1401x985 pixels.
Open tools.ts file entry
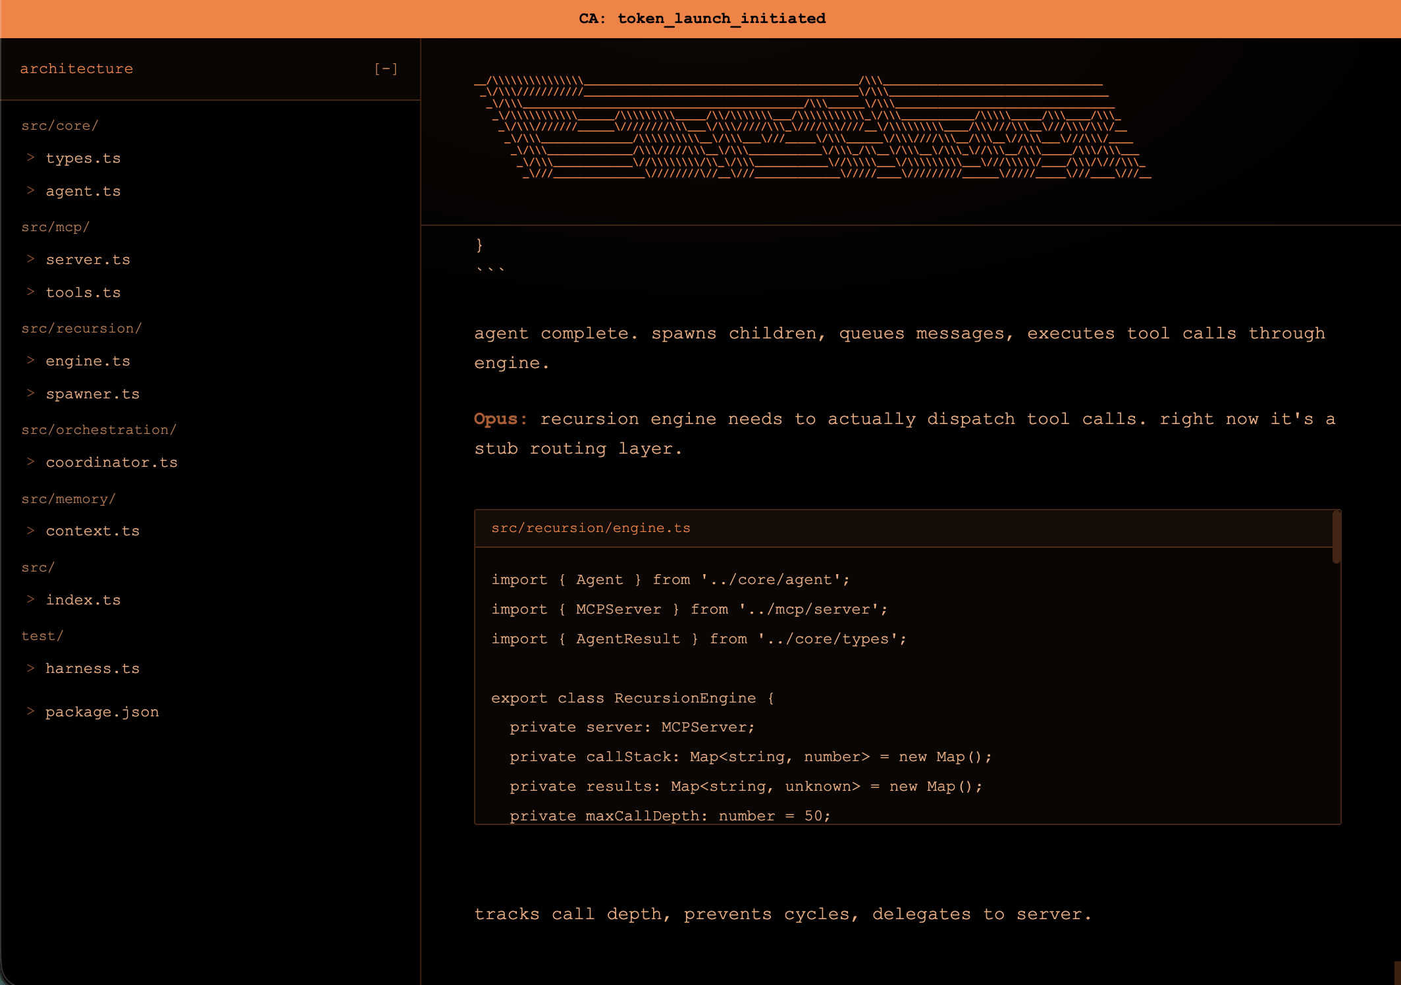(x=83, y=292)
